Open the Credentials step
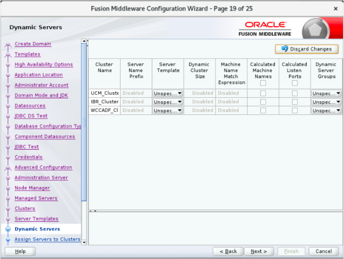The width and height of the screenshot is (344, 259). click(x=29, y=157)
